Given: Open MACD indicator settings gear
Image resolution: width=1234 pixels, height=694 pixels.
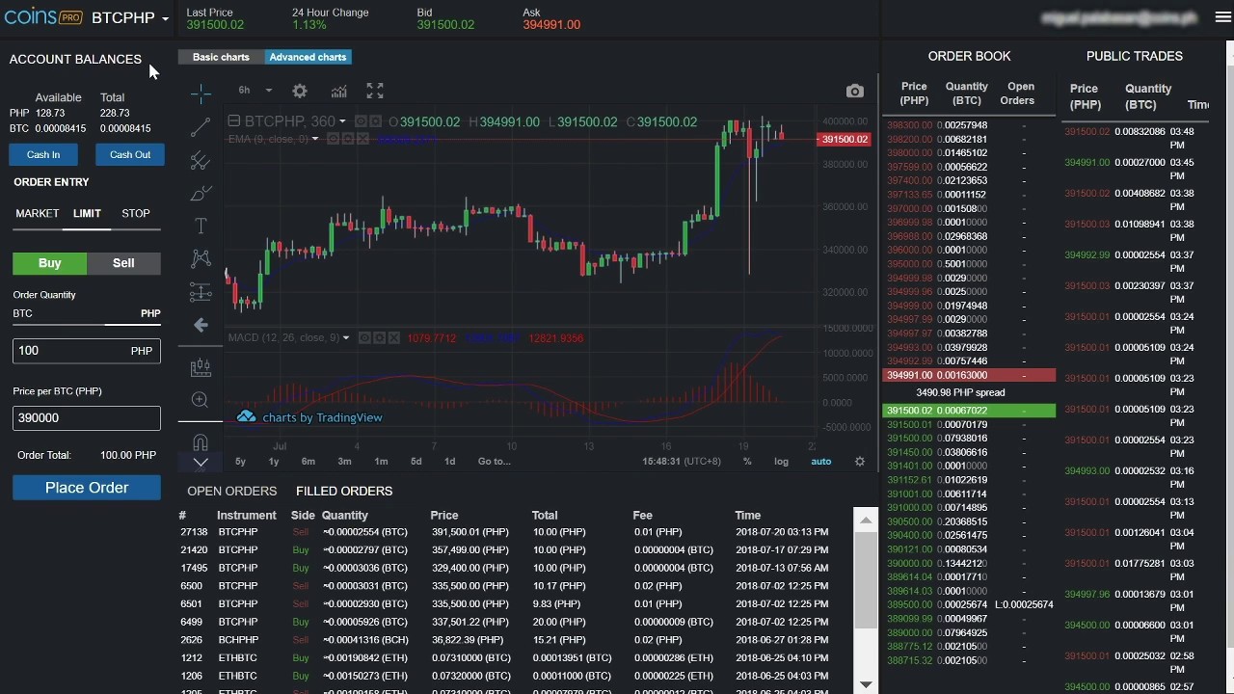Looking at the screenshot, I should coord(380,338).
